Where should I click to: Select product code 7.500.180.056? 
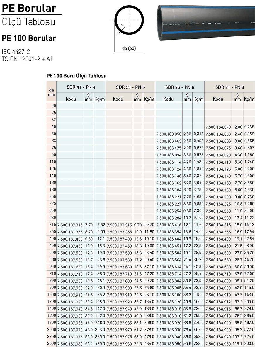[x=169, y=134]
